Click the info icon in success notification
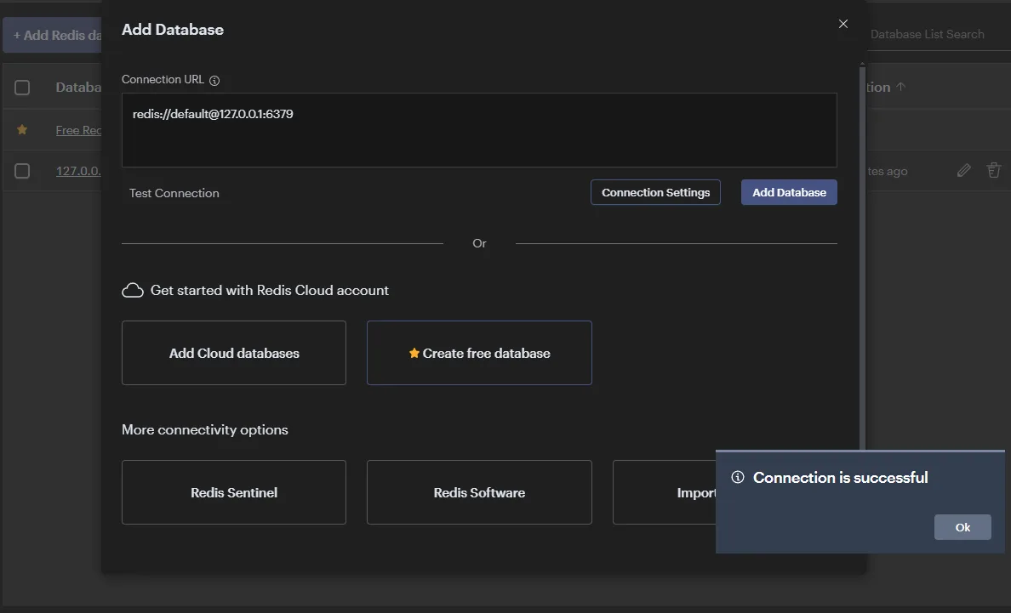This screenshot has height=613, width=1011. 738,477
